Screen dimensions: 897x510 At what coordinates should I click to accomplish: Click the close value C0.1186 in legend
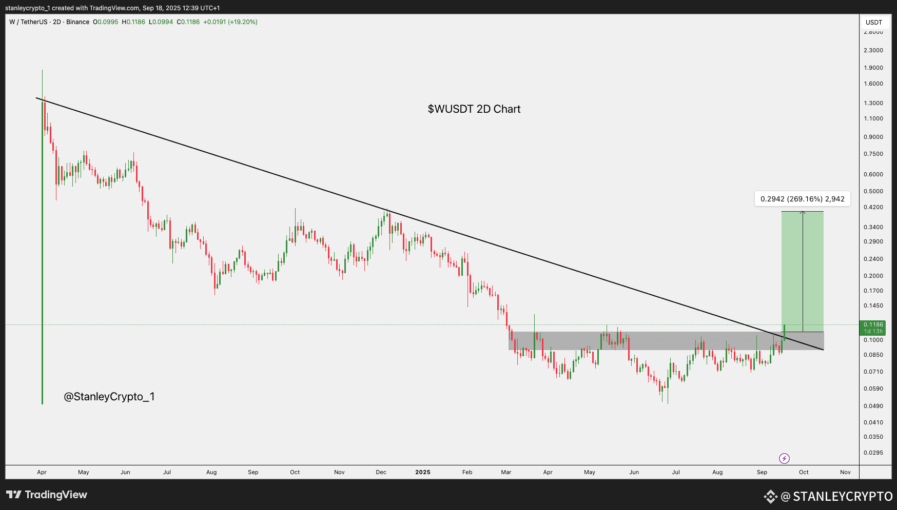[188, 22]
